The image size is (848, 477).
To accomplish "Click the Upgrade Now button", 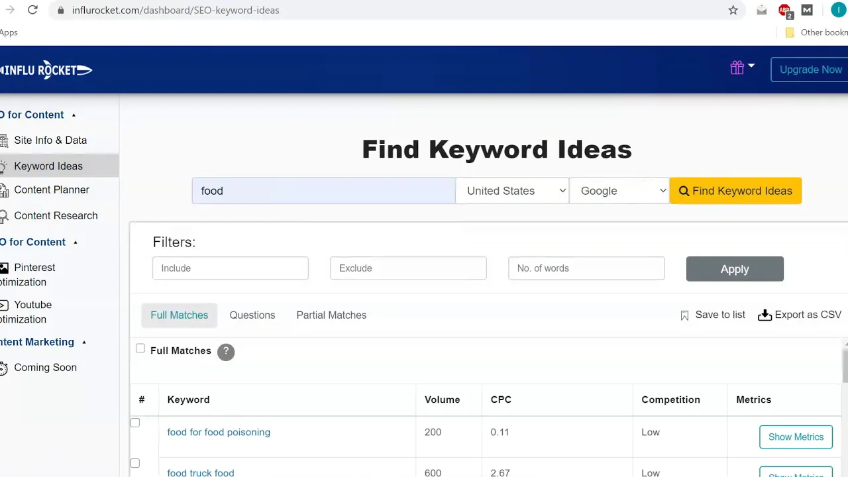I will point(810,70).
